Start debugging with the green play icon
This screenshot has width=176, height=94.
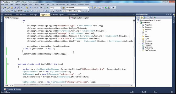point(47,8)
